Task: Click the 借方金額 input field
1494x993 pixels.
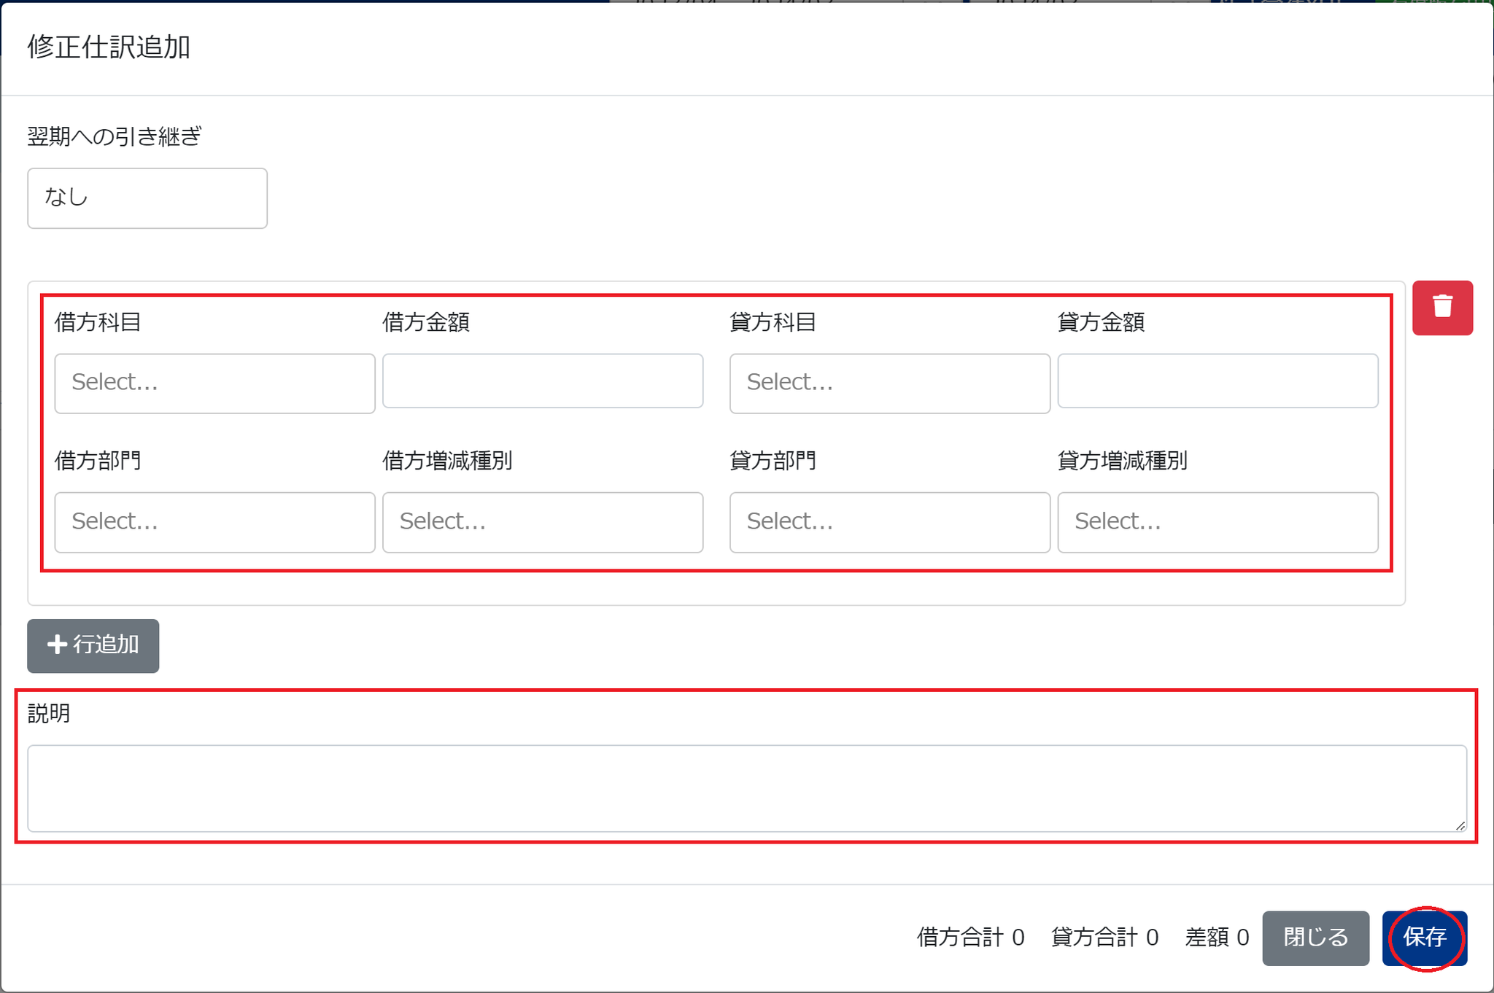Action: [542, 381]
